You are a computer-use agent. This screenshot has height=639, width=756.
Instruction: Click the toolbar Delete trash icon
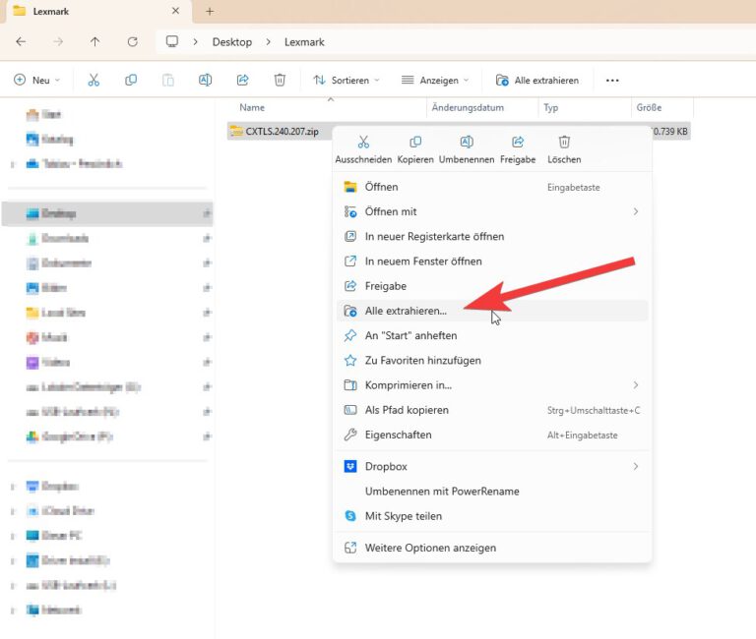coord(280,80)
